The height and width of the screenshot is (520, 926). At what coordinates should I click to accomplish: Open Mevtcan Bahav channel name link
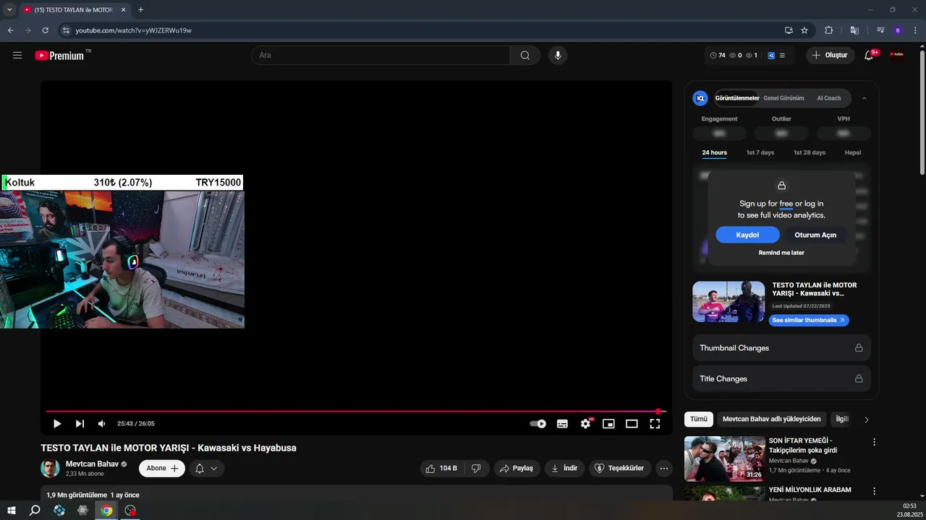coord(92,464)
